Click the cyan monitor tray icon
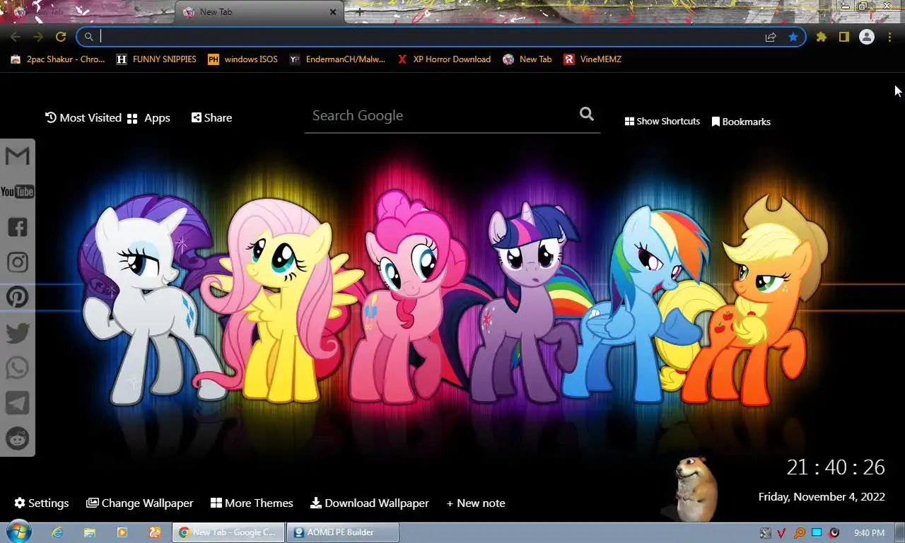 tap(817, 532)
